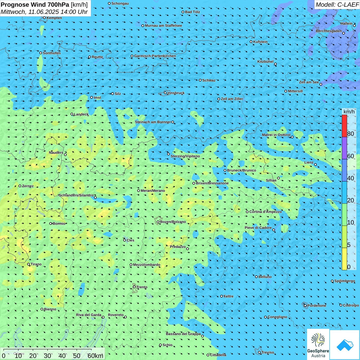Click the title "Prognose Wind 700hPa [km/h]"
360x360 pixels.
coord(44,5)
